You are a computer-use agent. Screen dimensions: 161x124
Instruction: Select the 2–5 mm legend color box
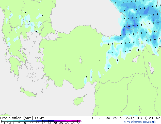click(22, 121)
